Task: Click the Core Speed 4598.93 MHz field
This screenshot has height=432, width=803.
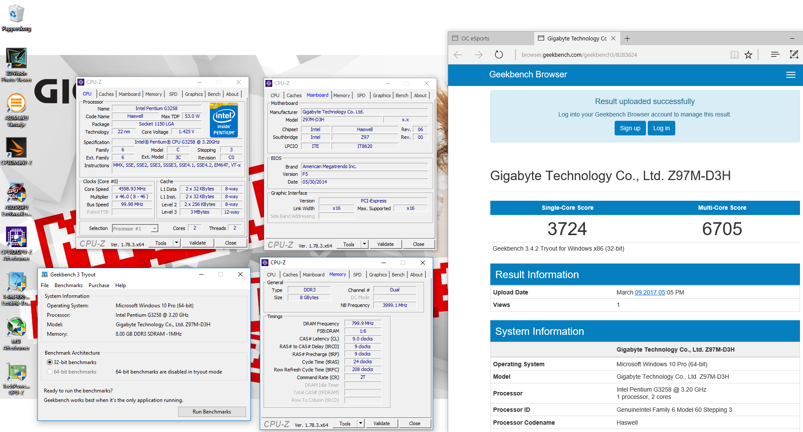Action: point(132,189)
